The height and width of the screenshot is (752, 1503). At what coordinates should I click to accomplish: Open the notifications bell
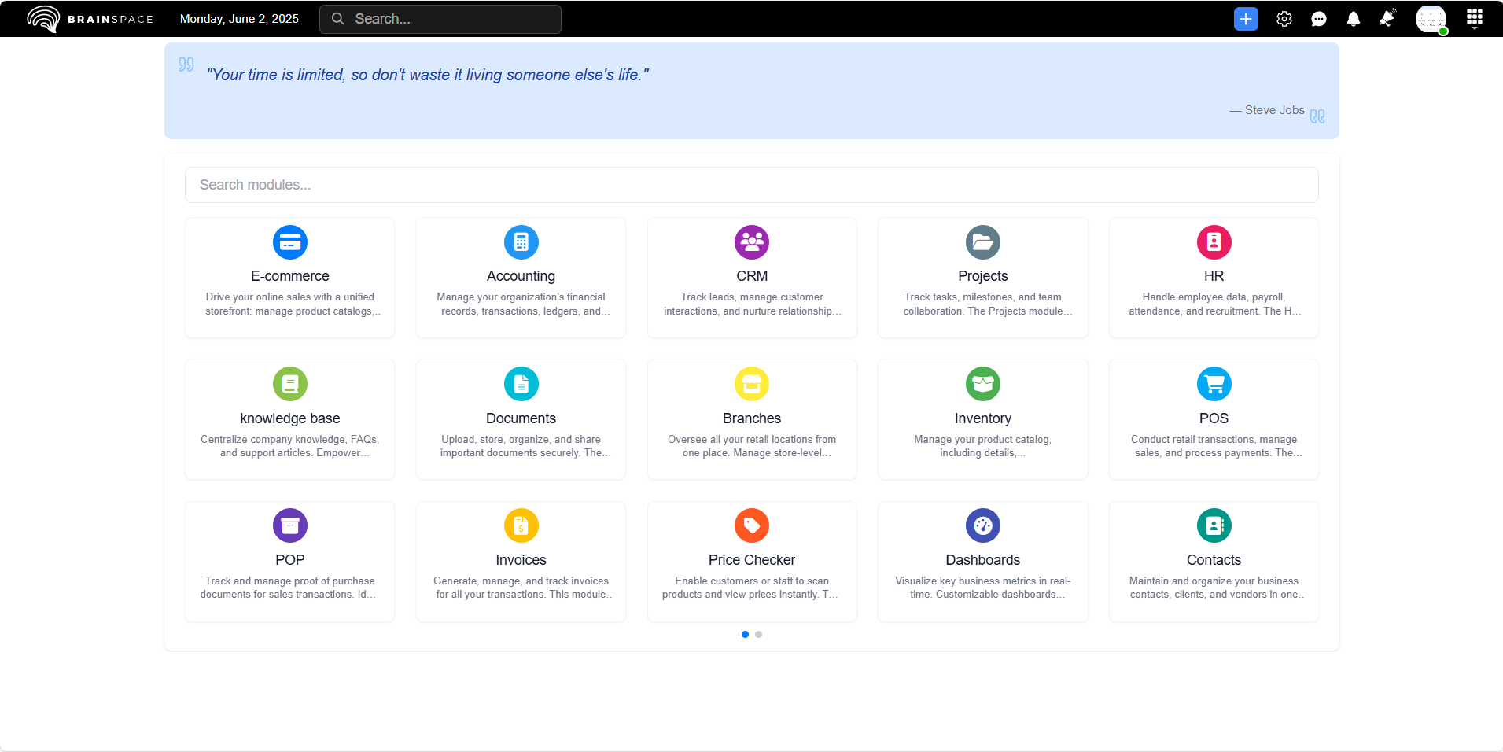pyautogui.click(x=1354, y=19)
